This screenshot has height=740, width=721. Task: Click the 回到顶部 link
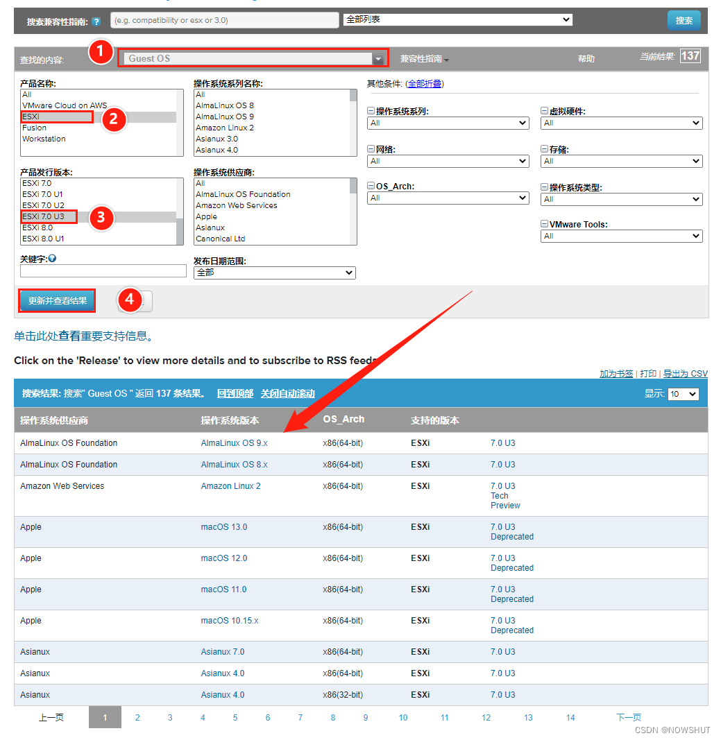click(235, 394)
